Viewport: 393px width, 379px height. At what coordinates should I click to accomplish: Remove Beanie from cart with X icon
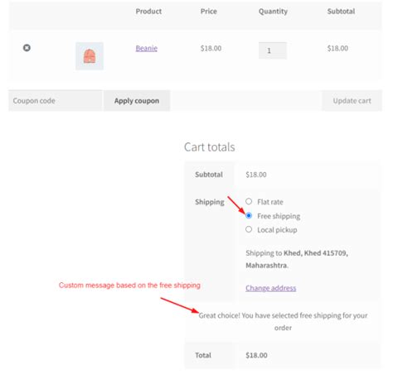[x=27, y=48]
